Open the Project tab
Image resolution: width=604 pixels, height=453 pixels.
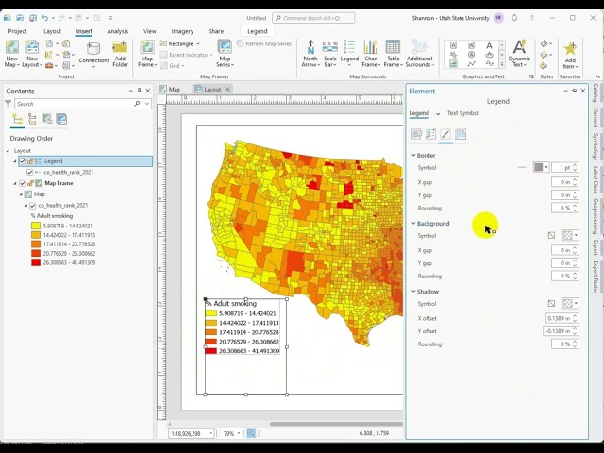click(x=17, y=31)
